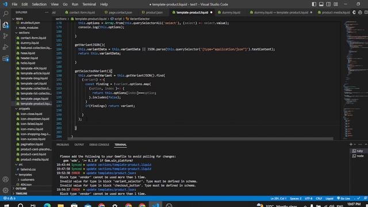Click Open Changes icon in editor toolbar
This screenshot has width=368, height=207.
pos(354,12)
